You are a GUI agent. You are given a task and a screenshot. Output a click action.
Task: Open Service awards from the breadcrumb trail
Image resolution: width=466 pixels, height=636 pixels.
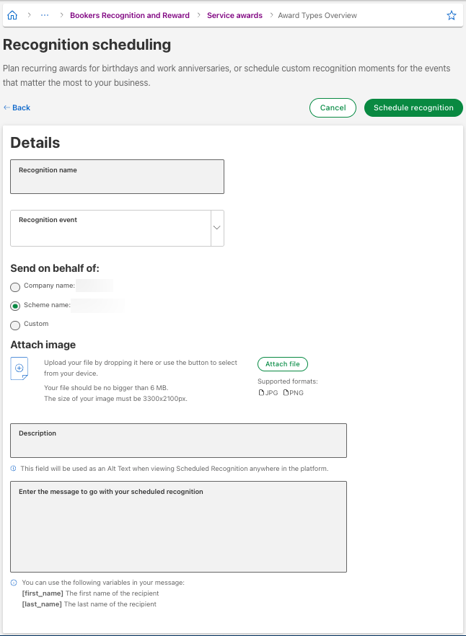tap(234, 14)
